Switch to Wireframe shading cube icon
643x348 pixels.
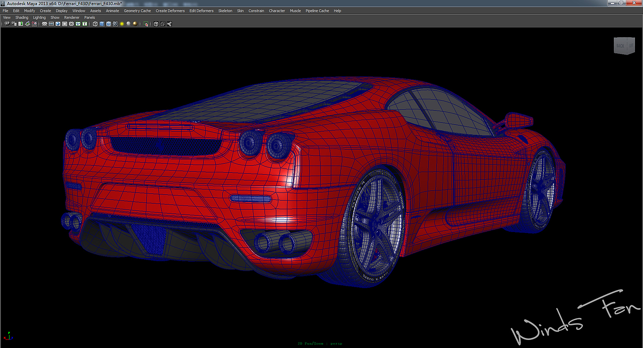point(95,24)
